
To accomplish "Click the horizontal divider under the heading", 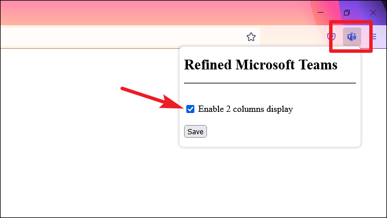I will point(270,83).
